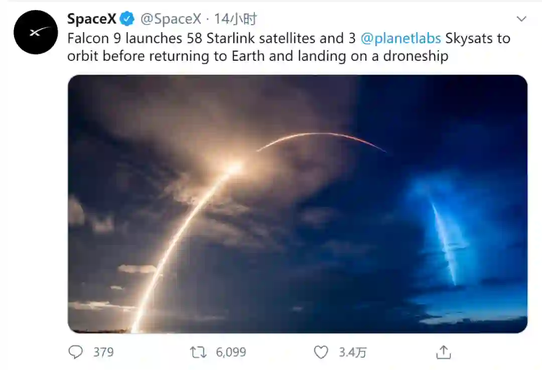The height and width of the screenshot is (370, 542).
Task: Click the word "Starlink" in tweet text
Action: (x=230, y=38)
